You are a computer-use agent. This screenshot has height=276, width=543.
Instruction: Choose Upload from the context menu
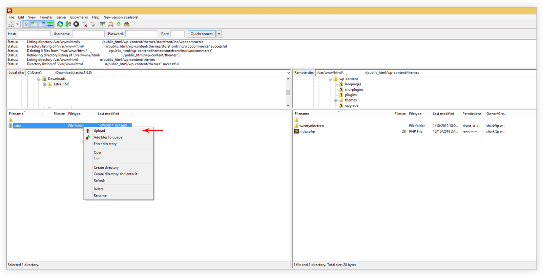coord(99,131)
